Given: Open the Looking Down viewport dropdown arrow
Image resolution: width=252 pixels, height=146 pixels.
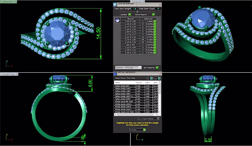Looking at the screenshot, I should coord(16,2).
